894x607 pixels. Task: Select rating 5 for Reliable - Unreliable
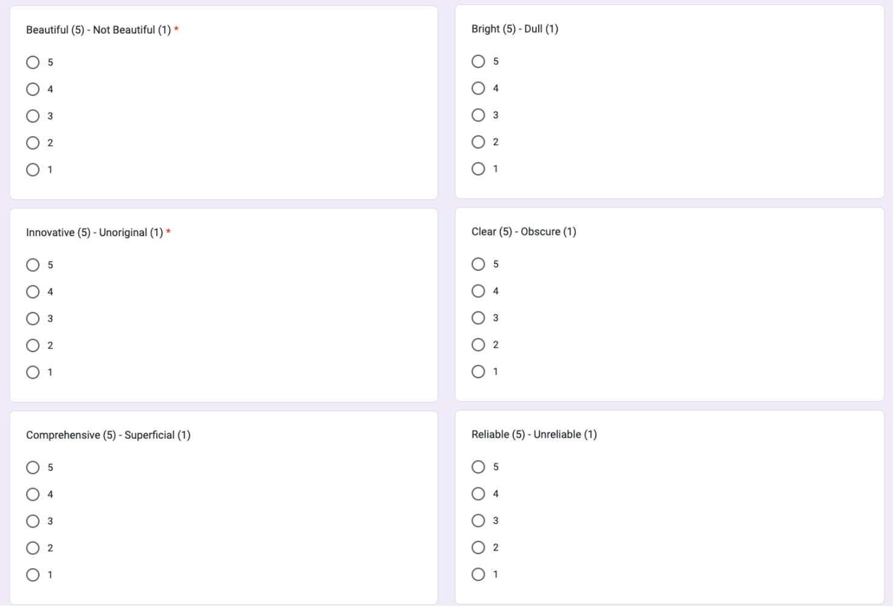coord(479,467)
